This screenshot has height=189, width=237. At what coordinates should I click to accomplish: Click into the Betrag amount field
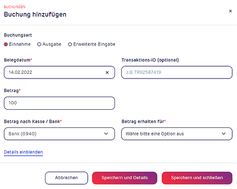(59, 103)
